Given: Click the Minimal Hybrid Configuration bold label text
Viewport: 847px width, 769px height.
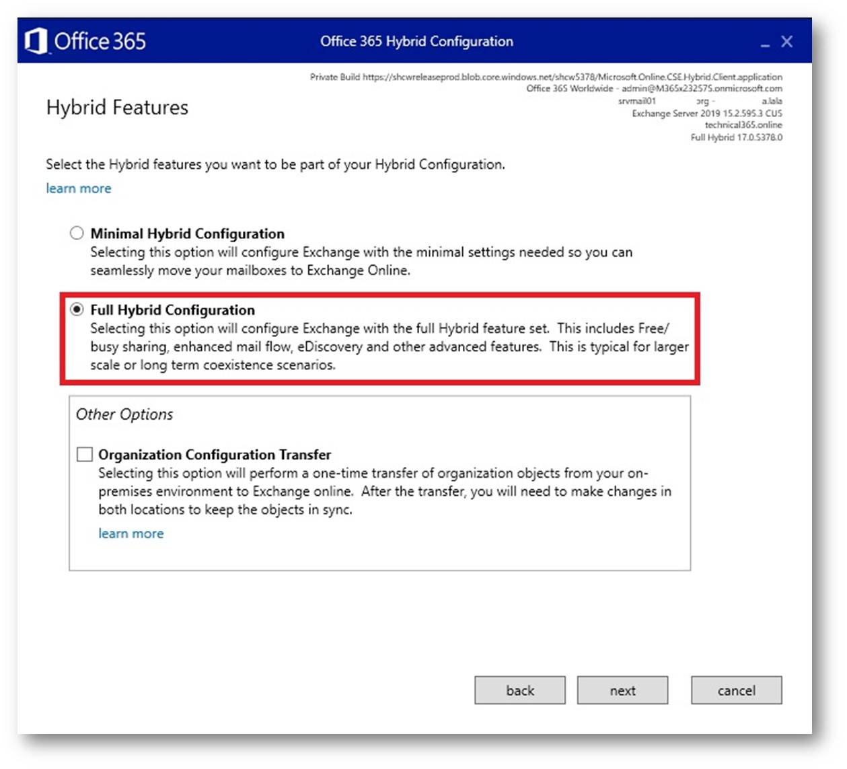Looking at the screenshot, I should [x=188, y=233].
